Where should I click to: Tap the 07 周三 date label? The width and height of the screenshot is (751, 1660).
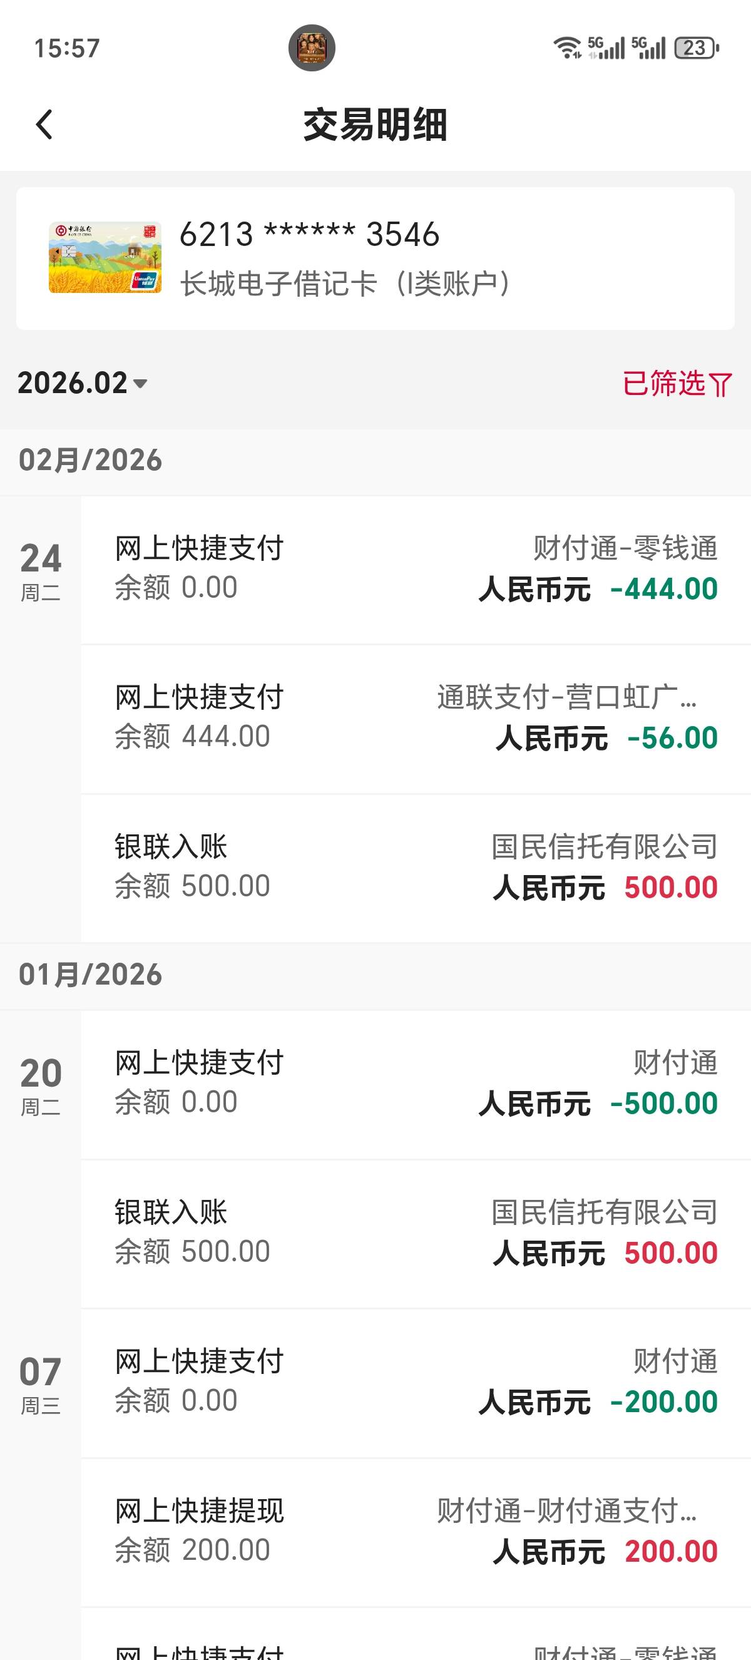(x=41, y=1383)
